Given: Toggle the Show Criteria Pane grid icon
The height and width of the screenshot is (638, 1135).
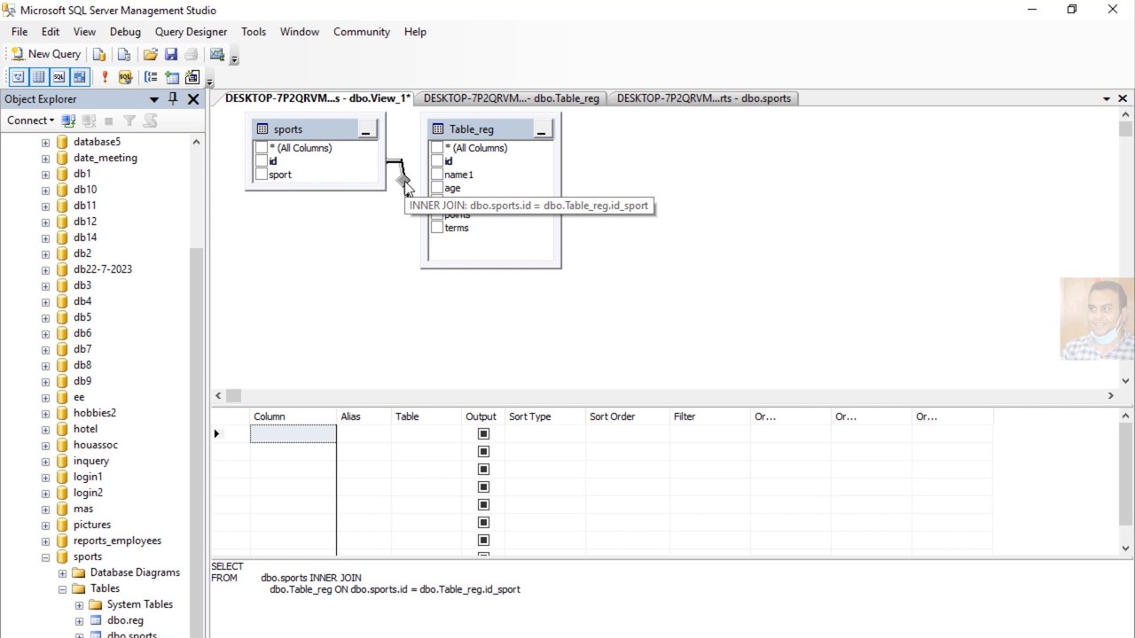Looking at the screenshot, I should pyautogui.click(x=38, y=77).
